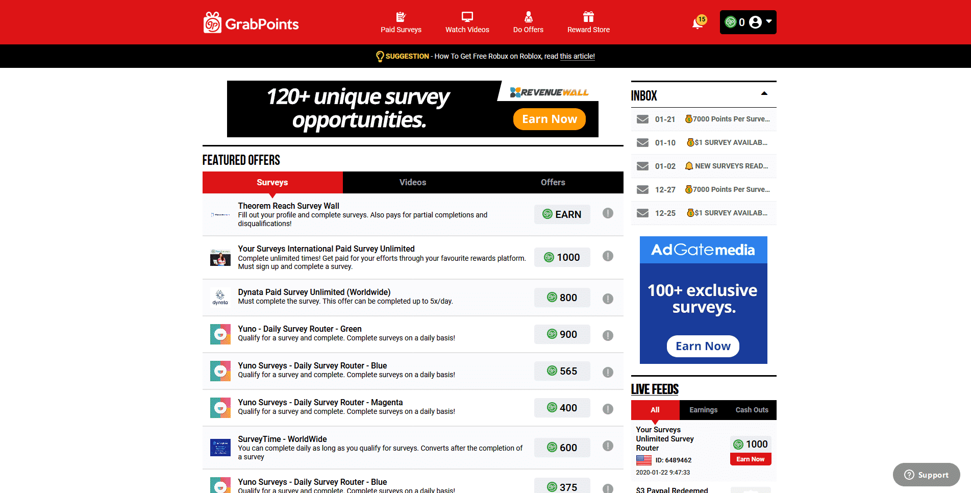The width and height of the screenshot is (971, 493).
Task: Open the Theorem Reach Survey Wall title
Action: pyautogui.click(x=288, y=206)
